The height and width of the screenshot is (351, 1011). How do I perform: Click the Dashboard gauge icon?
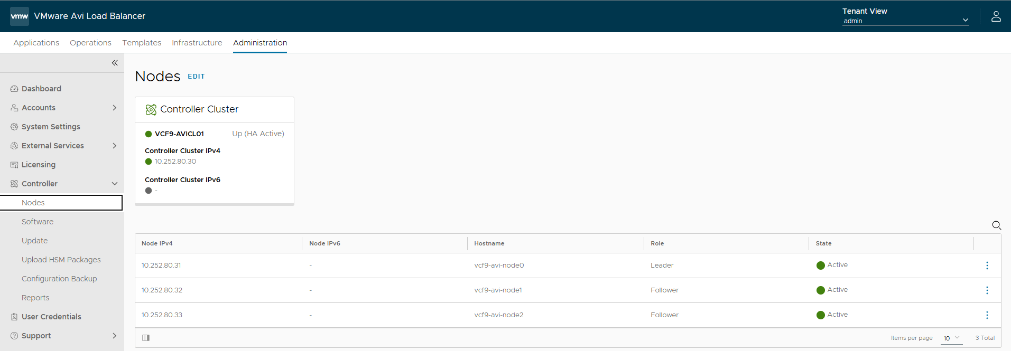pyautogui.click(x=14, y=89)
